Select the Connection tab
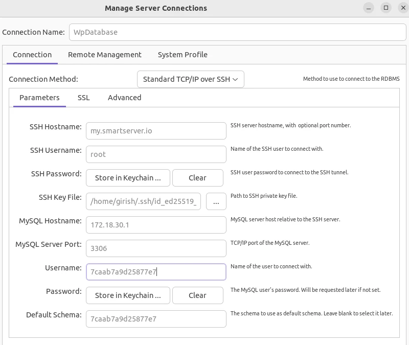Image resolution: width=409 pixels, height=345 pixels. click(32, 55)
